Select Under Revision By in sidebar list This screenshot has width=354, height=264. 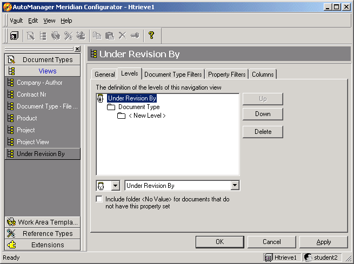[43, 154]
